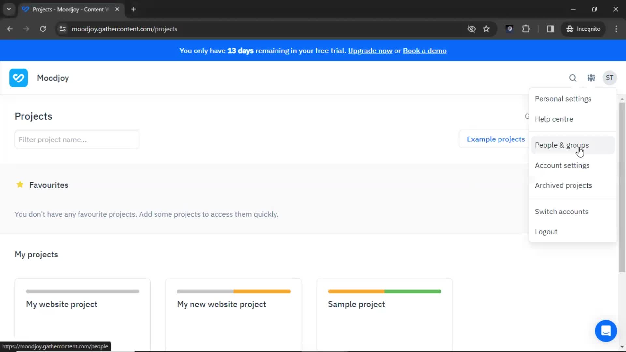
Task: Click My new website project progress bar
Action: (233, 291)
